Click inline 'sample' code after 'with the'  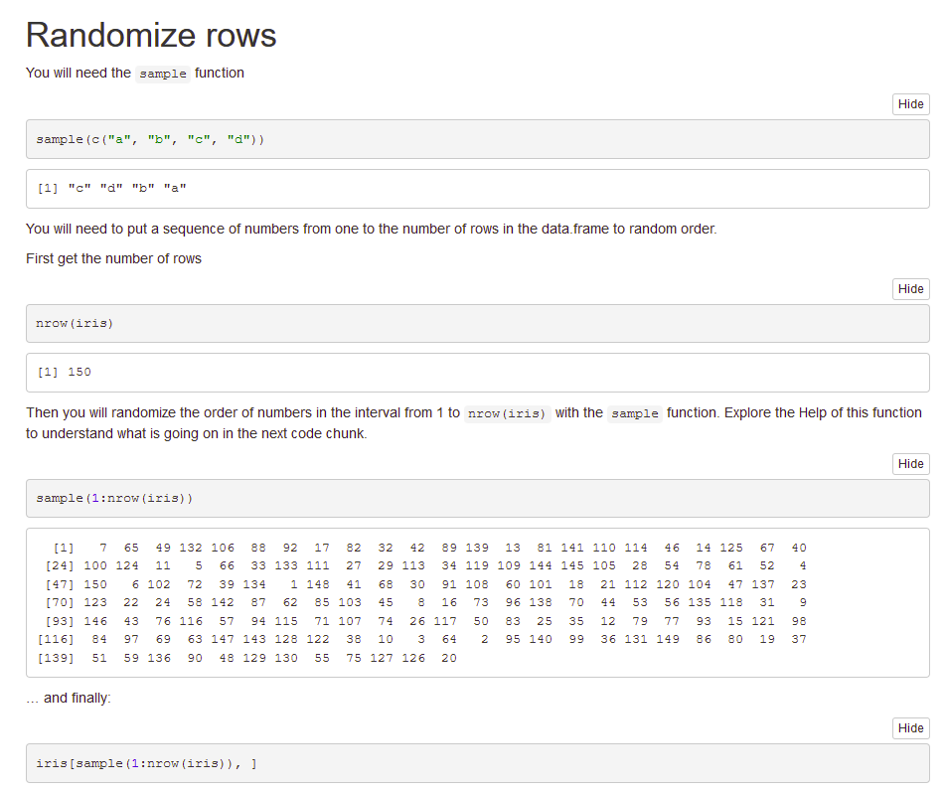coord(635,413)
